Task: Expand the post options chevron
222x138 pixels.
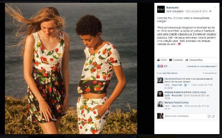Action: coord(215,7)
